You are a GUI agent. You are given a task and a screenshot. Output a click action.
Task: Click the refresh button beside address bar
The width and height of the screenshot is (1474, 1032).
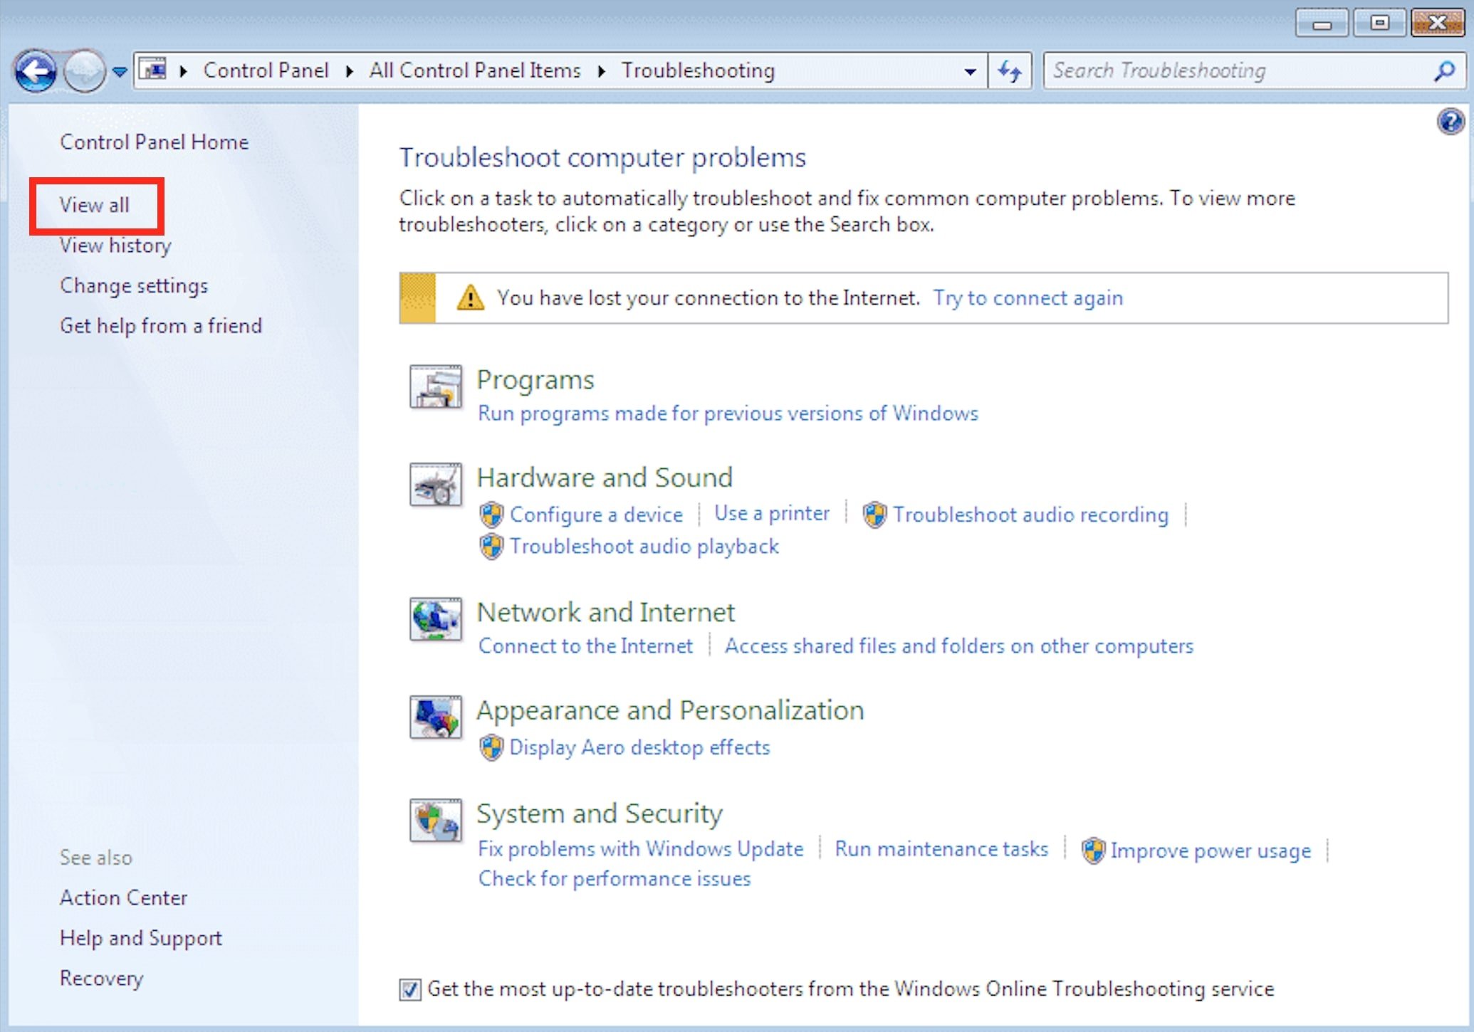[x=1010, y=70]
